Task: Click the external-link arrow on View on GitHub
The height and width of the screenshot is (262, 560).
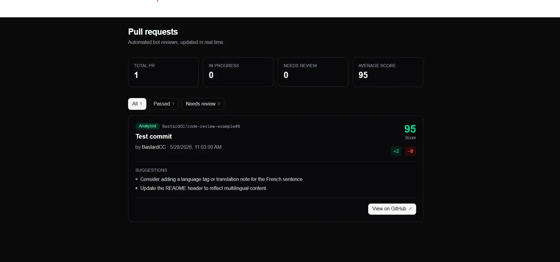Action: (410, 209)
